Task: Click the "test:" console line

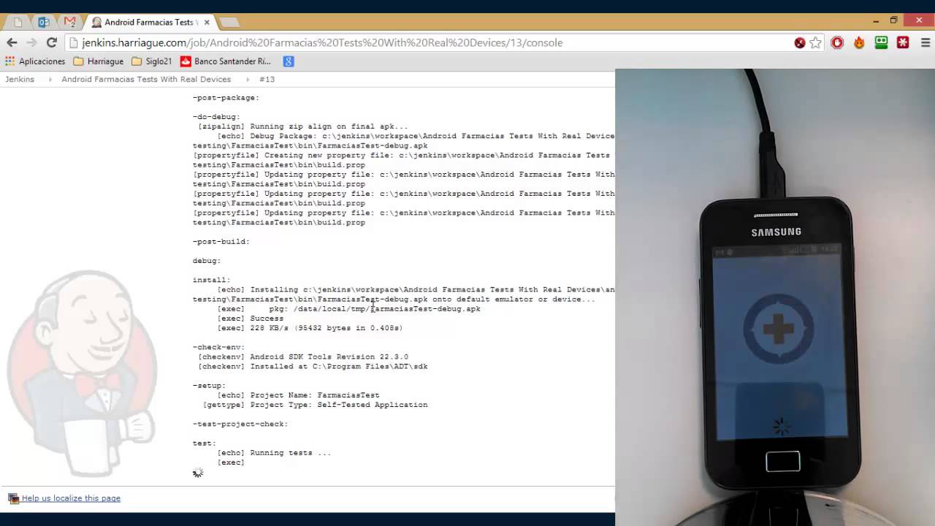Action: 205,443
